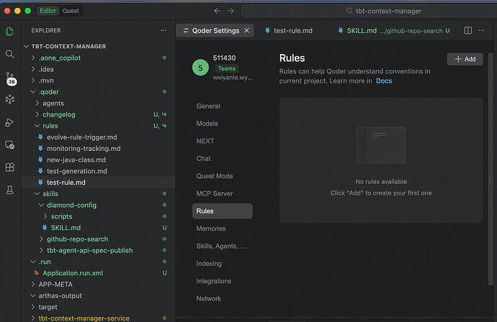Open new-java-class.md file
The image size is (497, 322).
click(x=76, y=160)
